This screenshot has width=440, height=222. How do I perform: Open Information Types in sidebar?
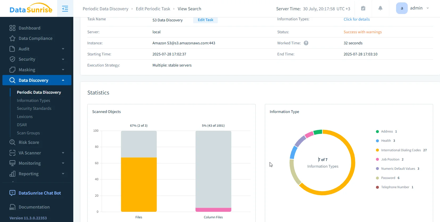[33, 101]
